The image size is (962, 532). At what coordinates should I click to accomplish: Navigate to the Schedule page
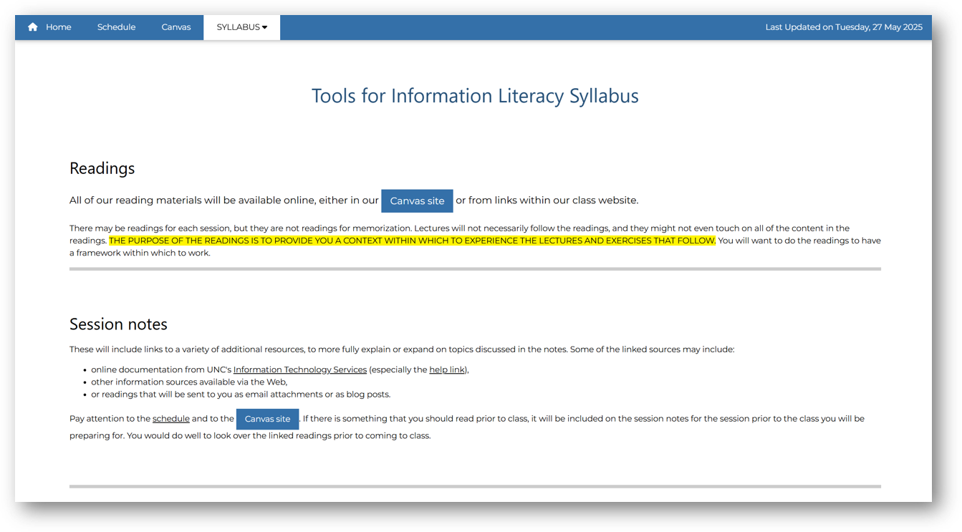tap(116, 26)
